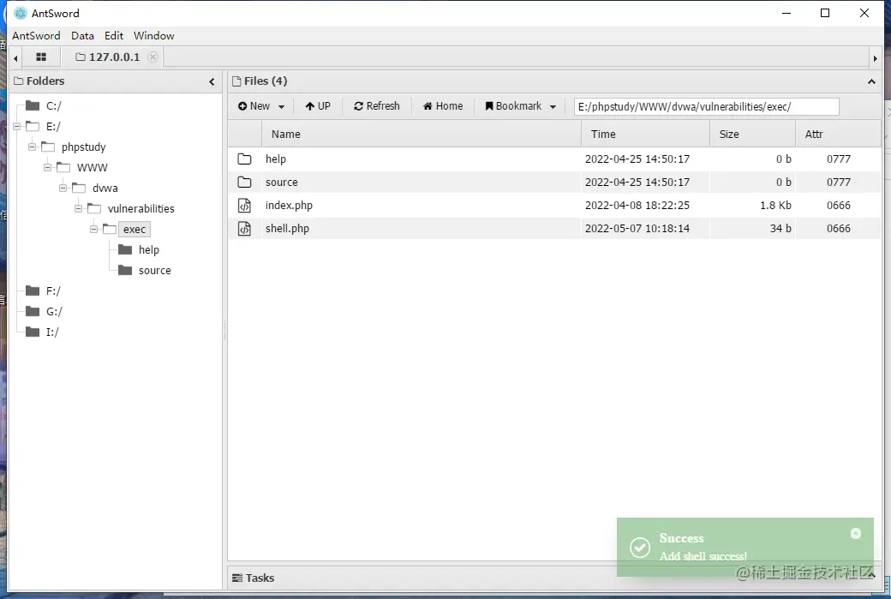This screenshot has height=599, width=891.
Task: Select the E:/ drive label
Action: pyautogui.click(x=53, y=126)
